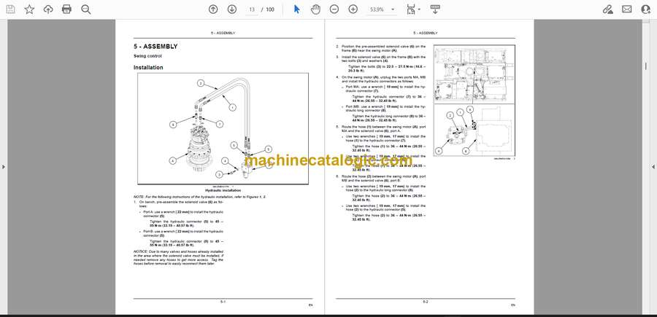
Task: Click page number 5-1 footer
Action: (x=223, y=301)
